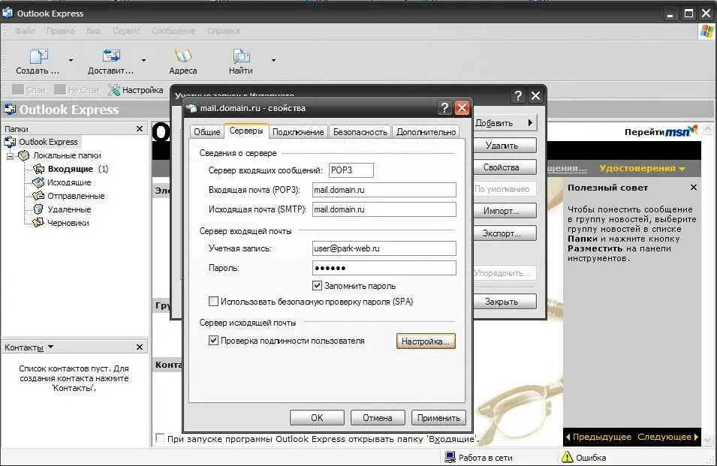The width and height of the screenshot is (717, 466).
Task: Click the Применить button
Action: pyautogui.click(x=438, y=417)
